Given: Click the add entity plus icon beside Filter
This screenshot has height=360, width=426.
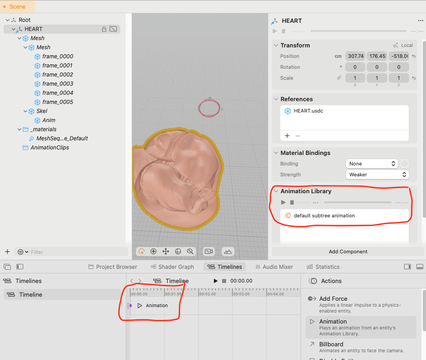Looking at the screenshot, I should [7, 252].
